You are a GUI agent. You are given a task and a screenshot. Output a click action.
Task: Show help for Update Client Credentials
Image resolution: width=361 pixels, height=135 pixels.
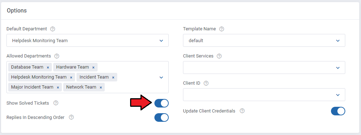point(242,111)
